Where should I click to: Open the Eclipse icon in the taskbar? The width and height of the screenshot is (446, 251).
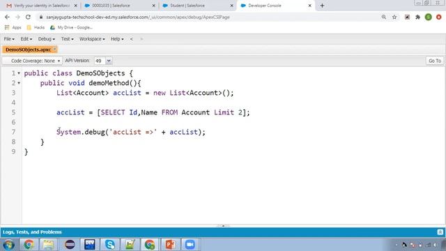[x=70, y=245]
